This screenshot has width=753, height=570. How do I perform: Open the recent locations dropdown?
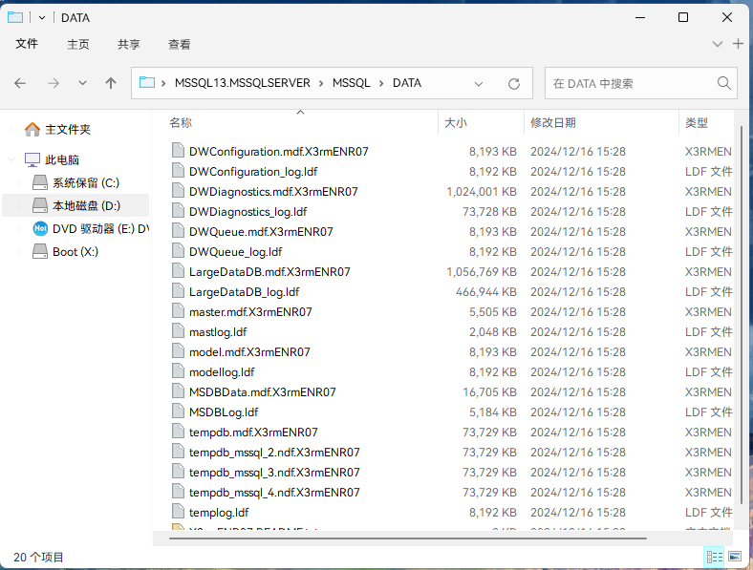click(x=82, y=83)
